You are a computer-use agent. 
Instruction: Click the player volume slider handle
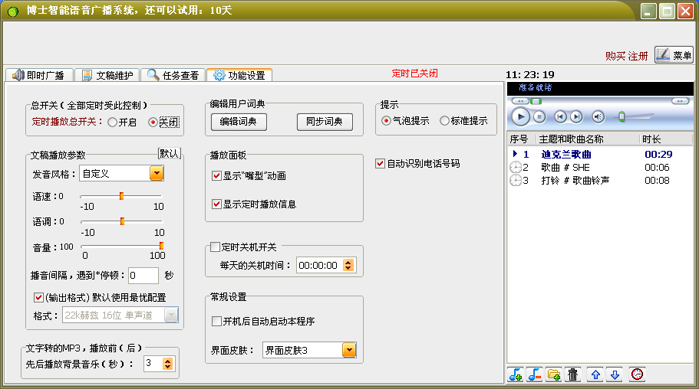point(622,117)
